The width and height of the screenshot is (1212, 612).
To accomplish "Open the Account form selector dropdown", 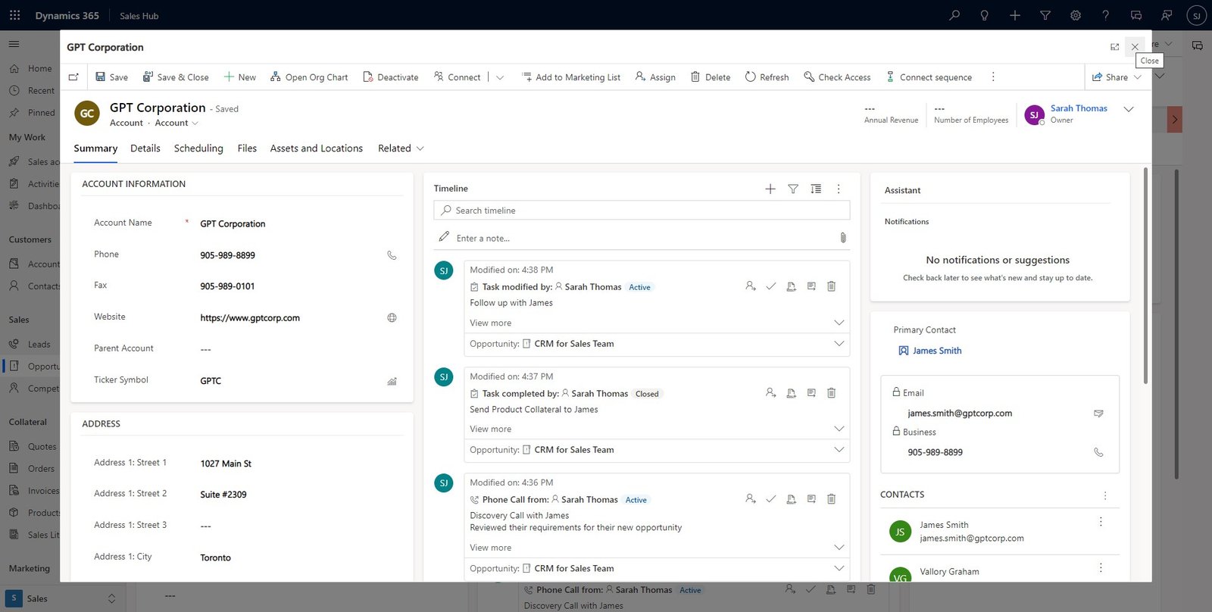I will coord(176,123).
